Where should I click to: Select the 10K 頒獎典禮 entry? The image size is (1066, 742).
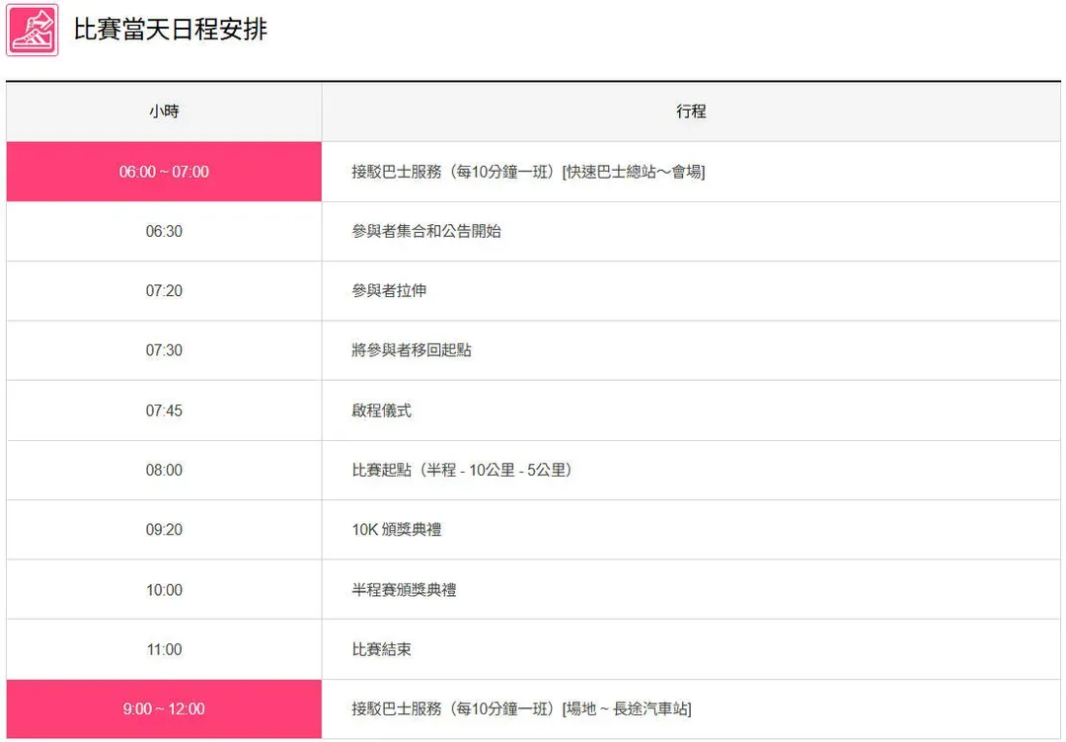click(x=397, y=530)
